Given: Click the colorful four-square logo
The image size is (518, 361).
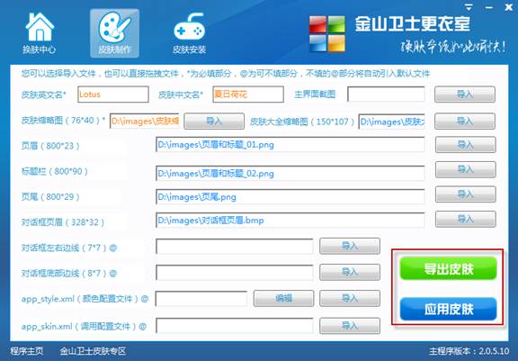Looking at the screenshot, I should tap(327, 34).
